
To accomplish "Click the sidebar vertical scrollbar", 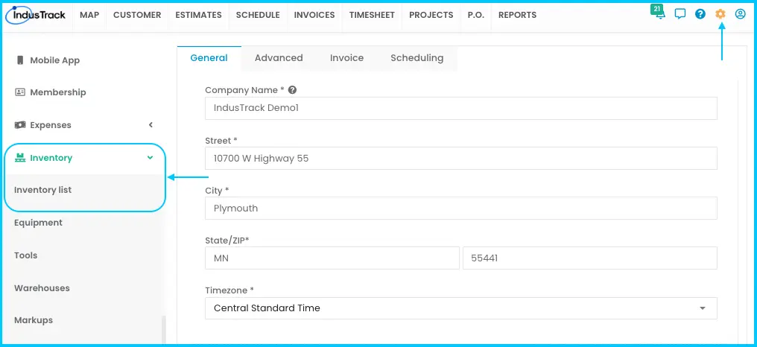I will (164, 330).
